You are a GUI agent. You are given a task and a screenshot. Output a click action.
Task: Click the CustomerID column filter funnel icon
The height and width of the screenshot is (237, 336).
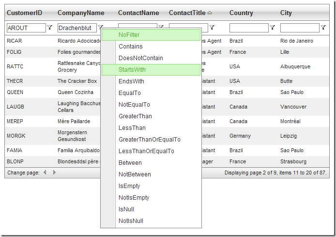pos(50,28)
